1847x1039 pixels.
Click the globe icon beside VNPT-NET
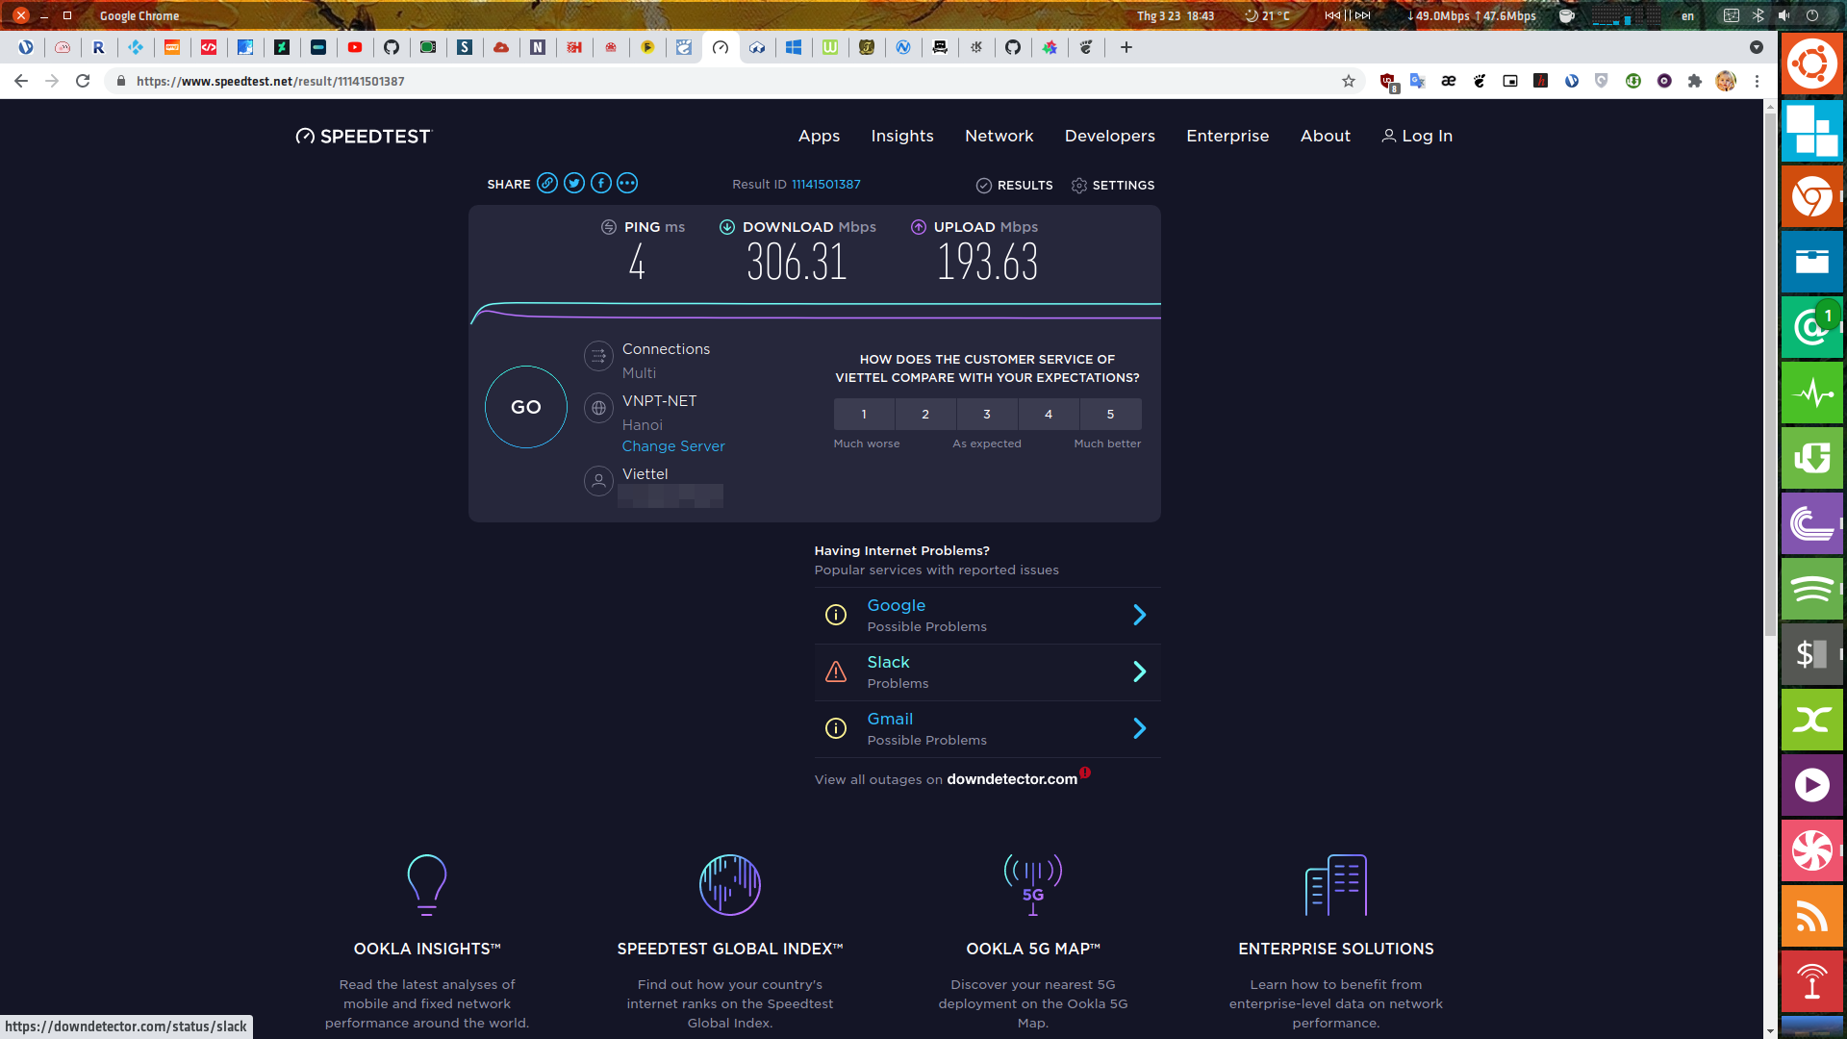(x=598, y=408)
